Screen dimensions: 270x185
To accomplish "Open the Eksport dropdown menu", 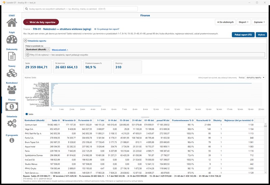I will [x=243, y=22].
